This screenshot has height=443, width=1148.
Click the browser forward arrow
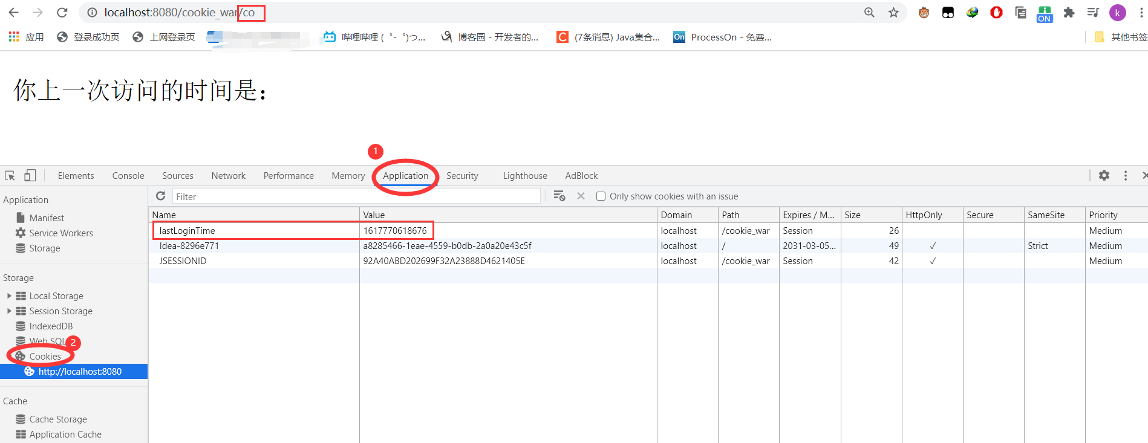point(38,13)
